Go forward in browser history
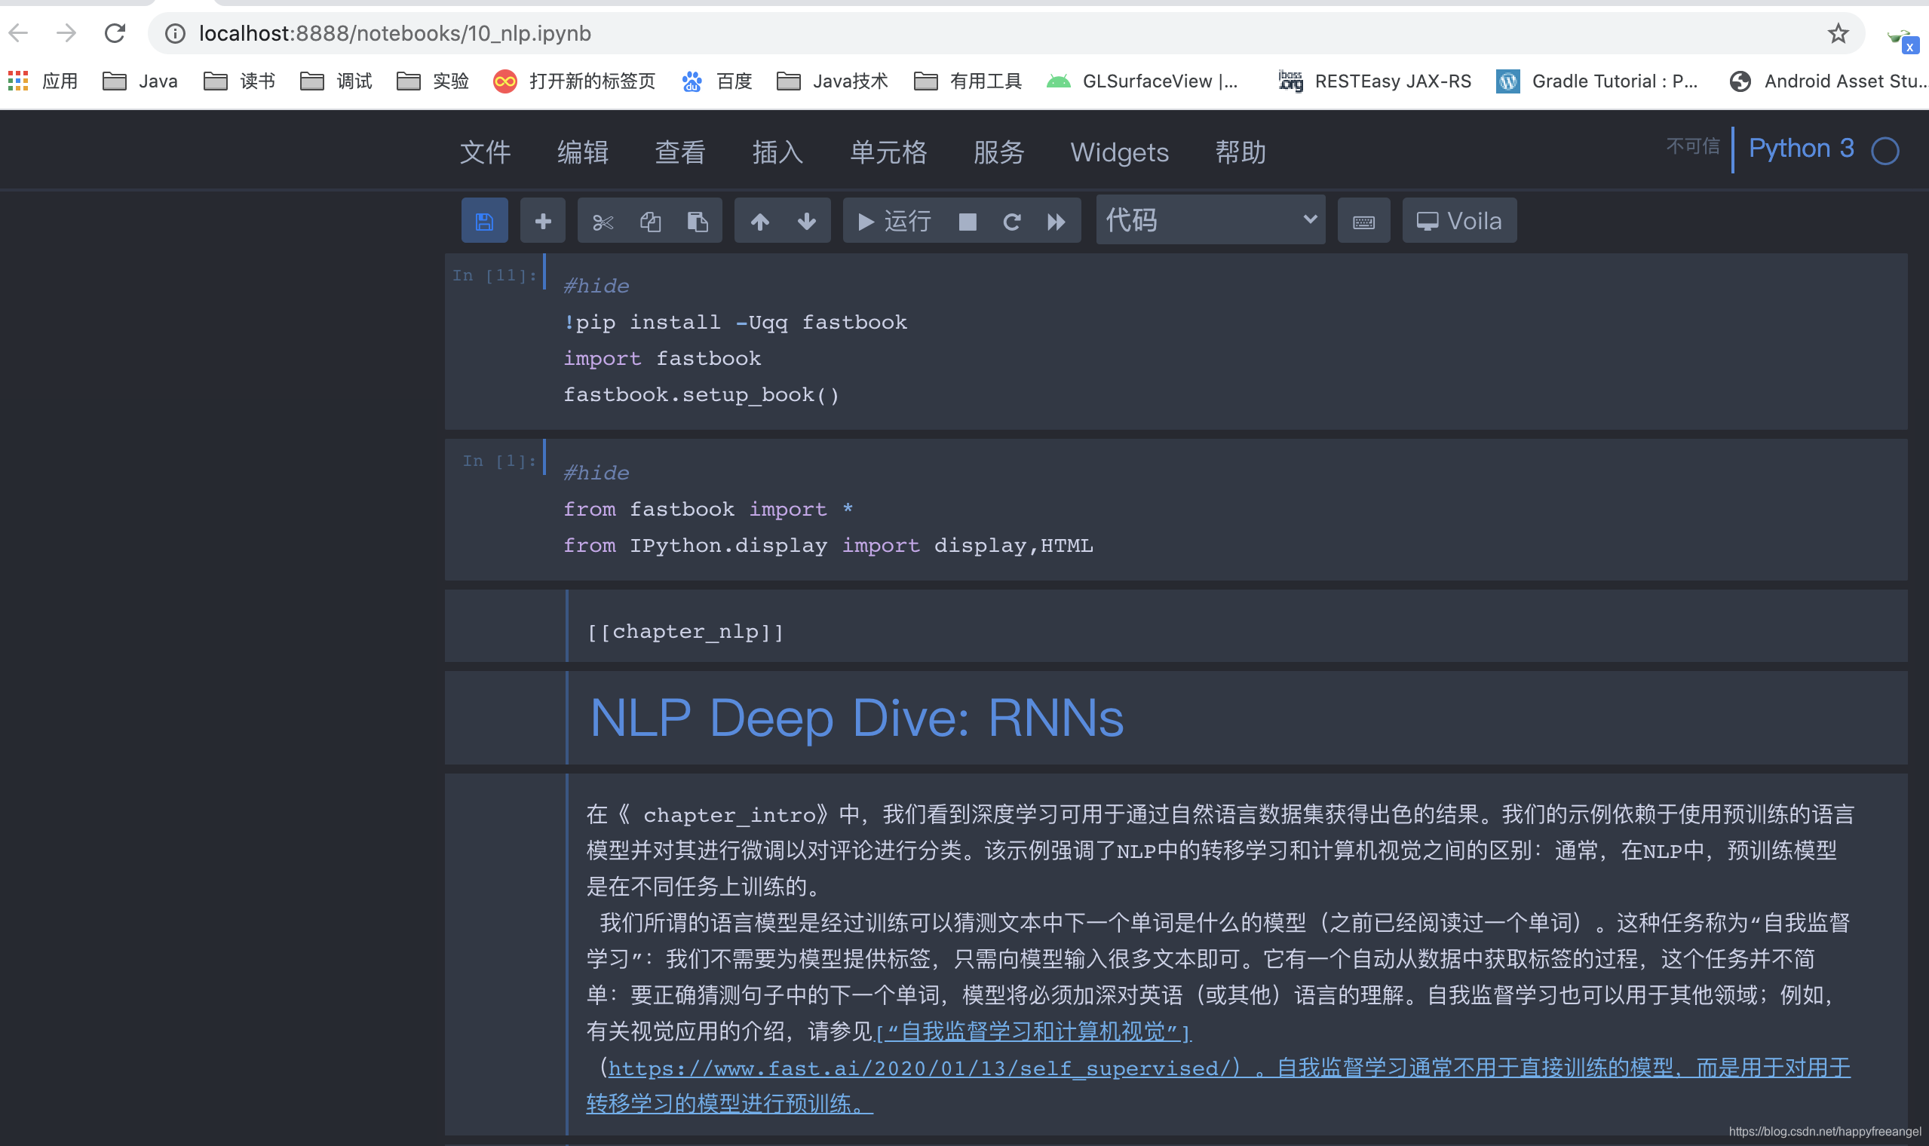This screenshot has width=1929, height=1146. (67, 33)
